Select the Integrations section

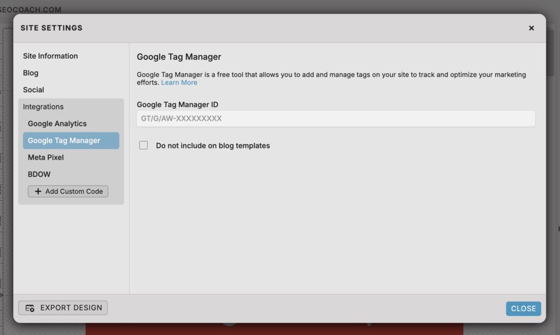click(x=43, y=106)
